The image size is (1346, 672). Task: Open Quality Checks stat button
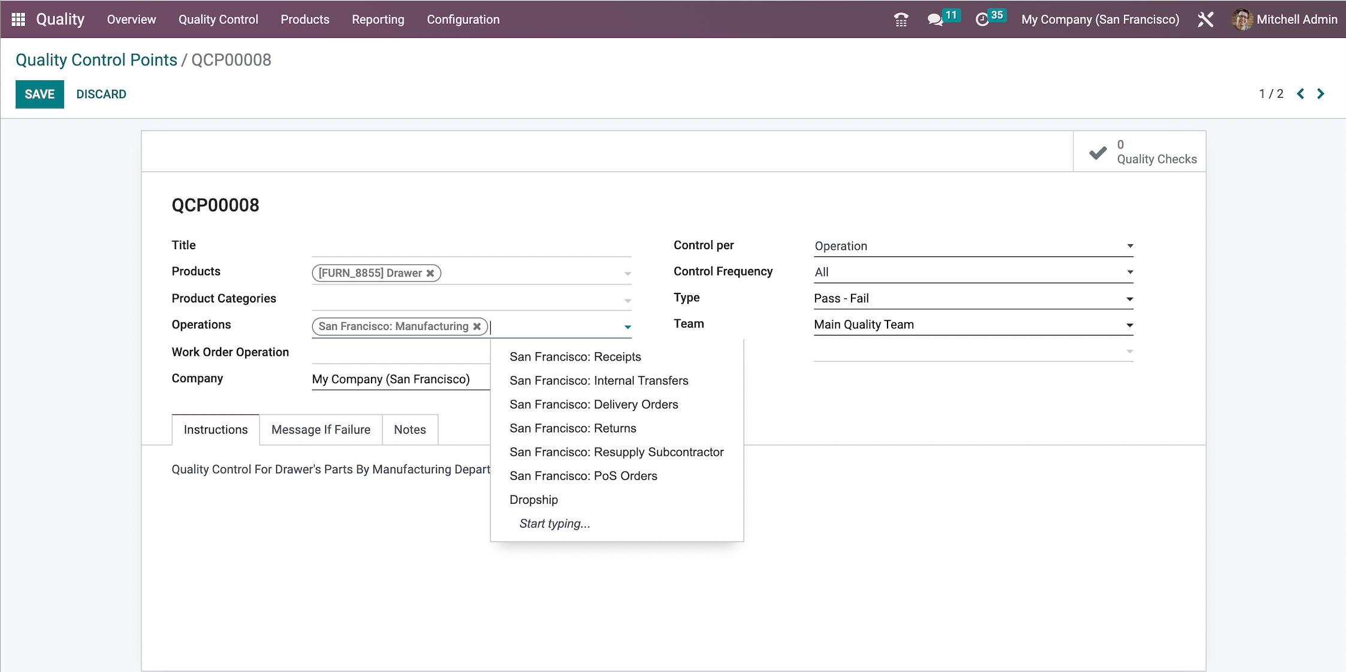pyautogui.click(x=1140, y=152)
